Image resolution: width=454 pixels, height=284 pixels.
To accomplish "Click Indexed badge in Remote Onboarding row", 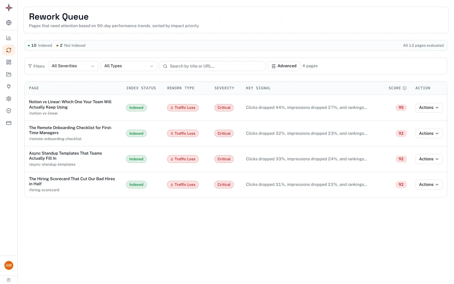I will click(136, 133).
